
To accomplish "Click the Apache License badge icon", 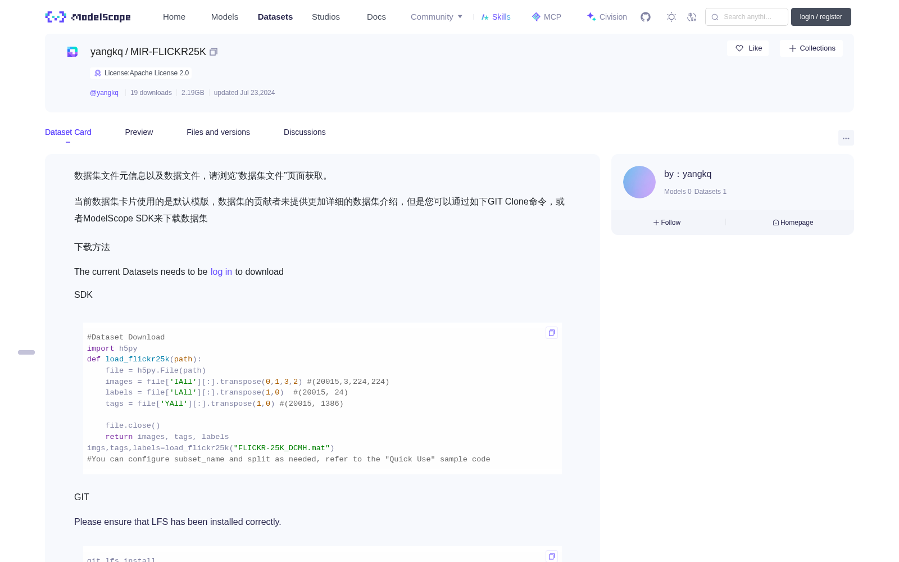I will tap(98, 73).
